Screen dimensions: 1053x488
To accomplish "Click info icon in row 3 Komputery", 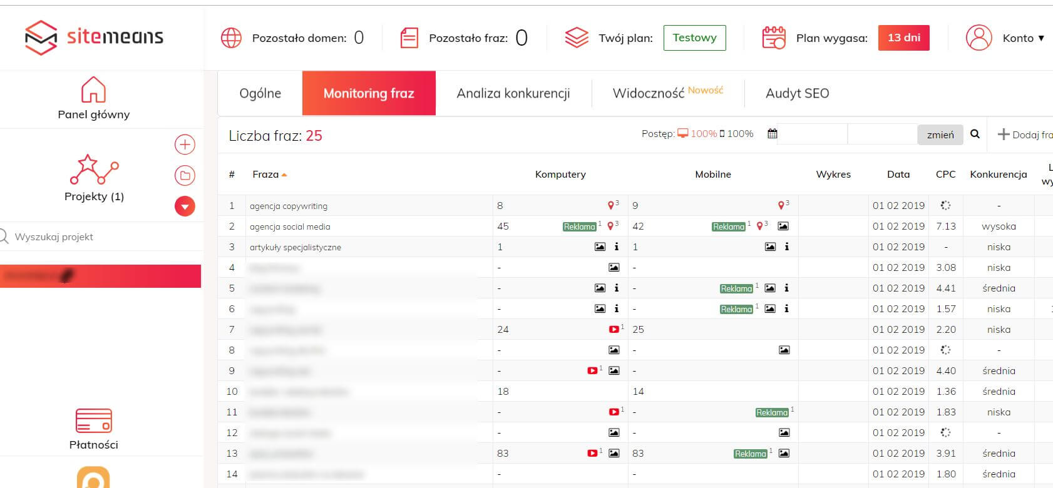I will pos(617,247).
